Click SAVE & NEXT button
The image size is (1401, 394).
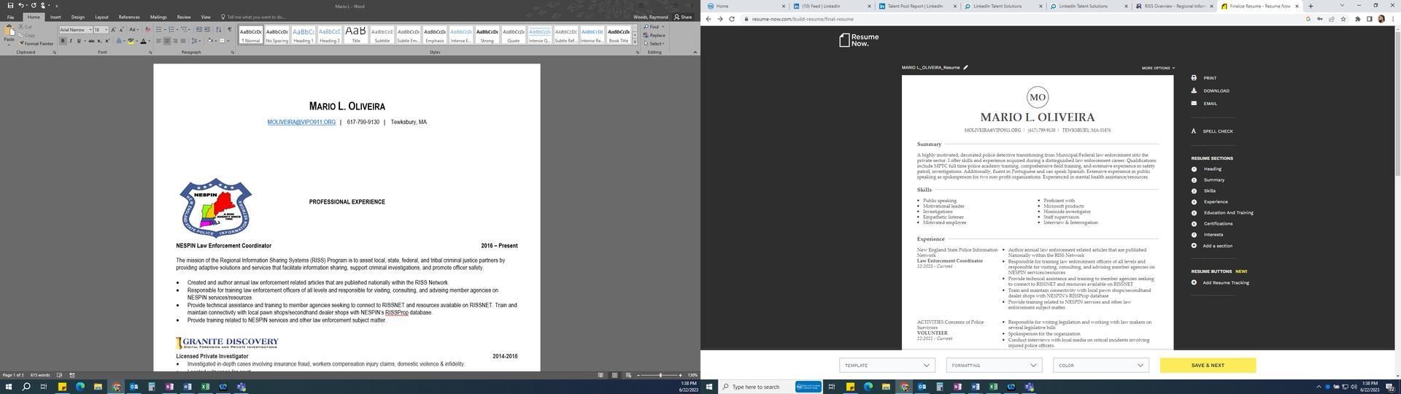(x=1208, y=365)
